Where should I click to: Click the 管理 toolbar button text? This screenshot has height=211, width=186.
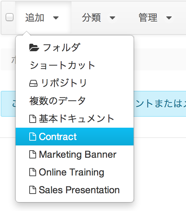tap(148, 18)
